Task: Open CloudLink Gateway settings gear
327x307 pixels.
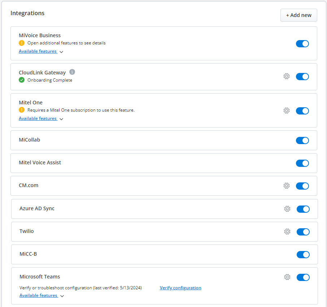Action: (x=287, y=77)
